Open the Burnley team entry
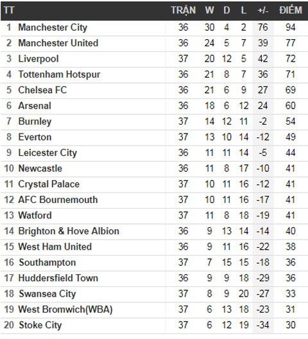The width and height of the screenshot is (308, 339). click(35, 121)
